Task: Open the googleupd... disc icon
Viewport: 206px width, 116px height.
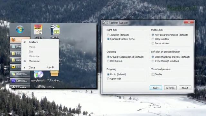Action: 38,76
